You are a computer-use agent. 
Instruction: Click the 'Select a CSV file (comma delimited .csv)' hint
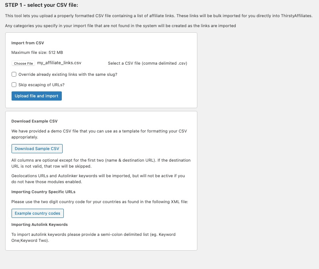(x=148, y=63)
